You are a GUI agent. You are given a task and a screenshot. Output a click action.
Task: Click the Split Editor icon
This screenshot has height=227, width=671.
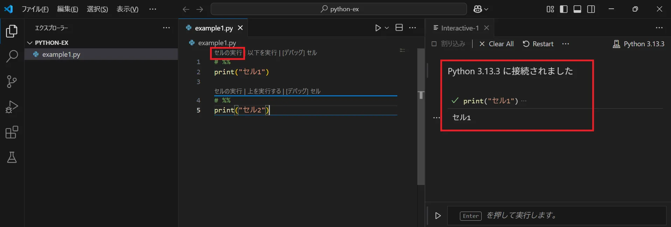(x=399, y=28)
